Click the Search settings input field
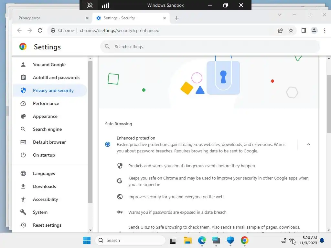331x248 pixels. coord(210,46)
